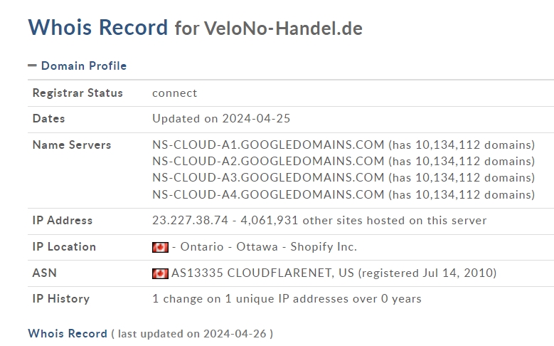The image size is (554, 346).
Task: Open the NS-CLOUD-A3.GOOGLEDOMAINS.COM name server
Action: click(x=268, y=177)
